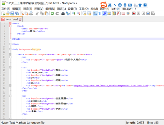
Task: Click the Close document toolbar icon
Action: [22, 13]
